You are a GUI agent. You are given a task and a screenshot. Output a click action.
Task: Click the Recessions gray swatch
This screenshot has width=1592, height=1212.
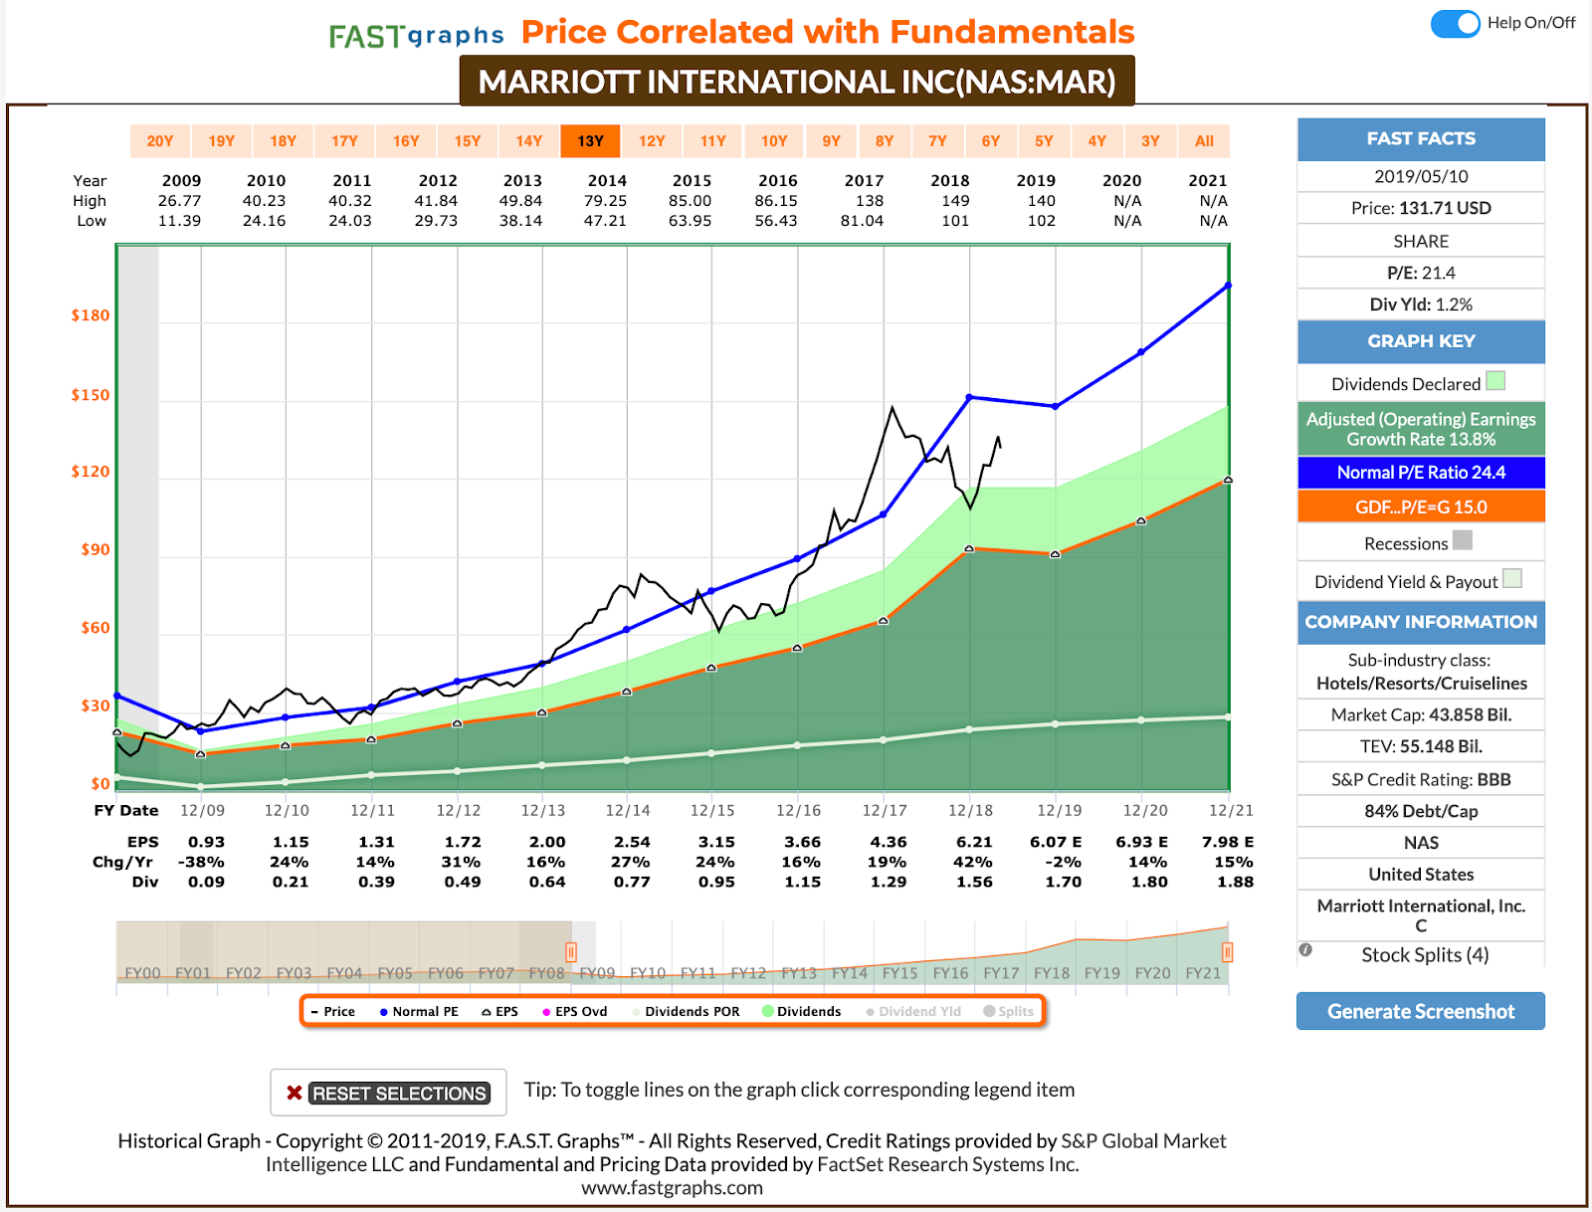(x=1463, y=540)
